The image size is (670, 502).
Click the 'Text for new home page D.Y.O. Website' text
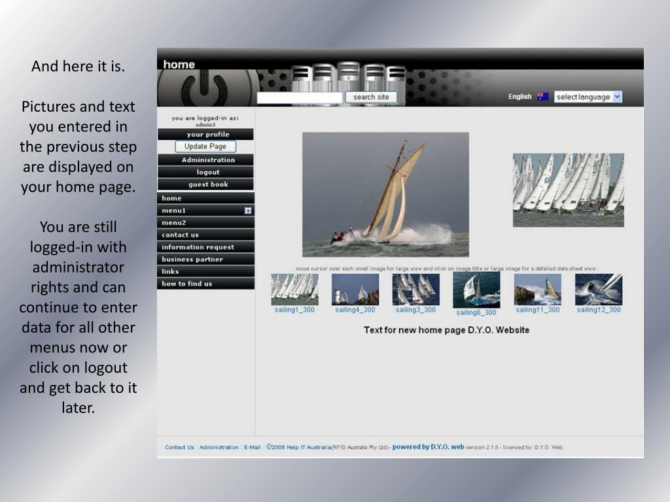click(x=446, y=330)
